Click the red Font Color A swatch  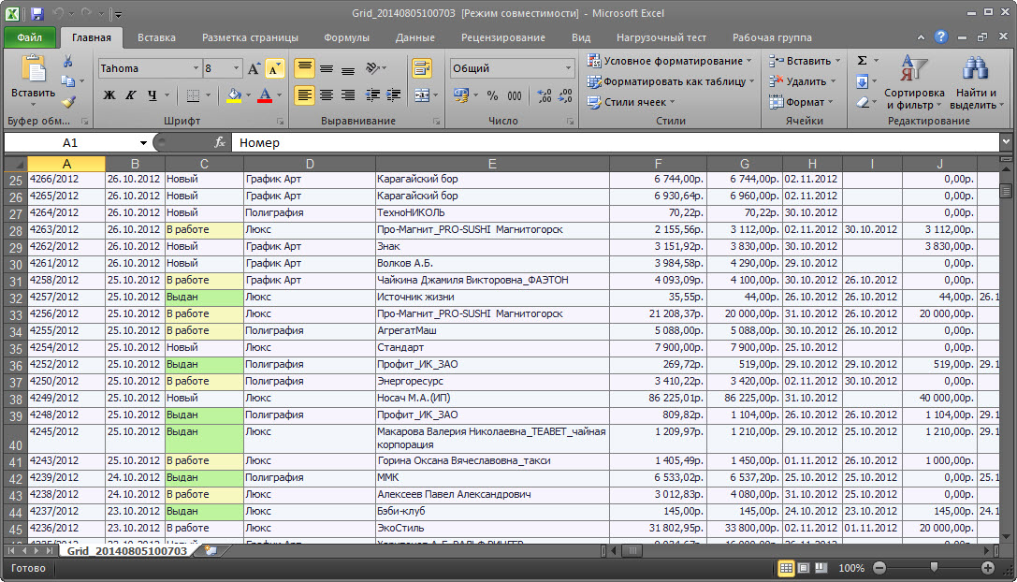click(265, 95)
